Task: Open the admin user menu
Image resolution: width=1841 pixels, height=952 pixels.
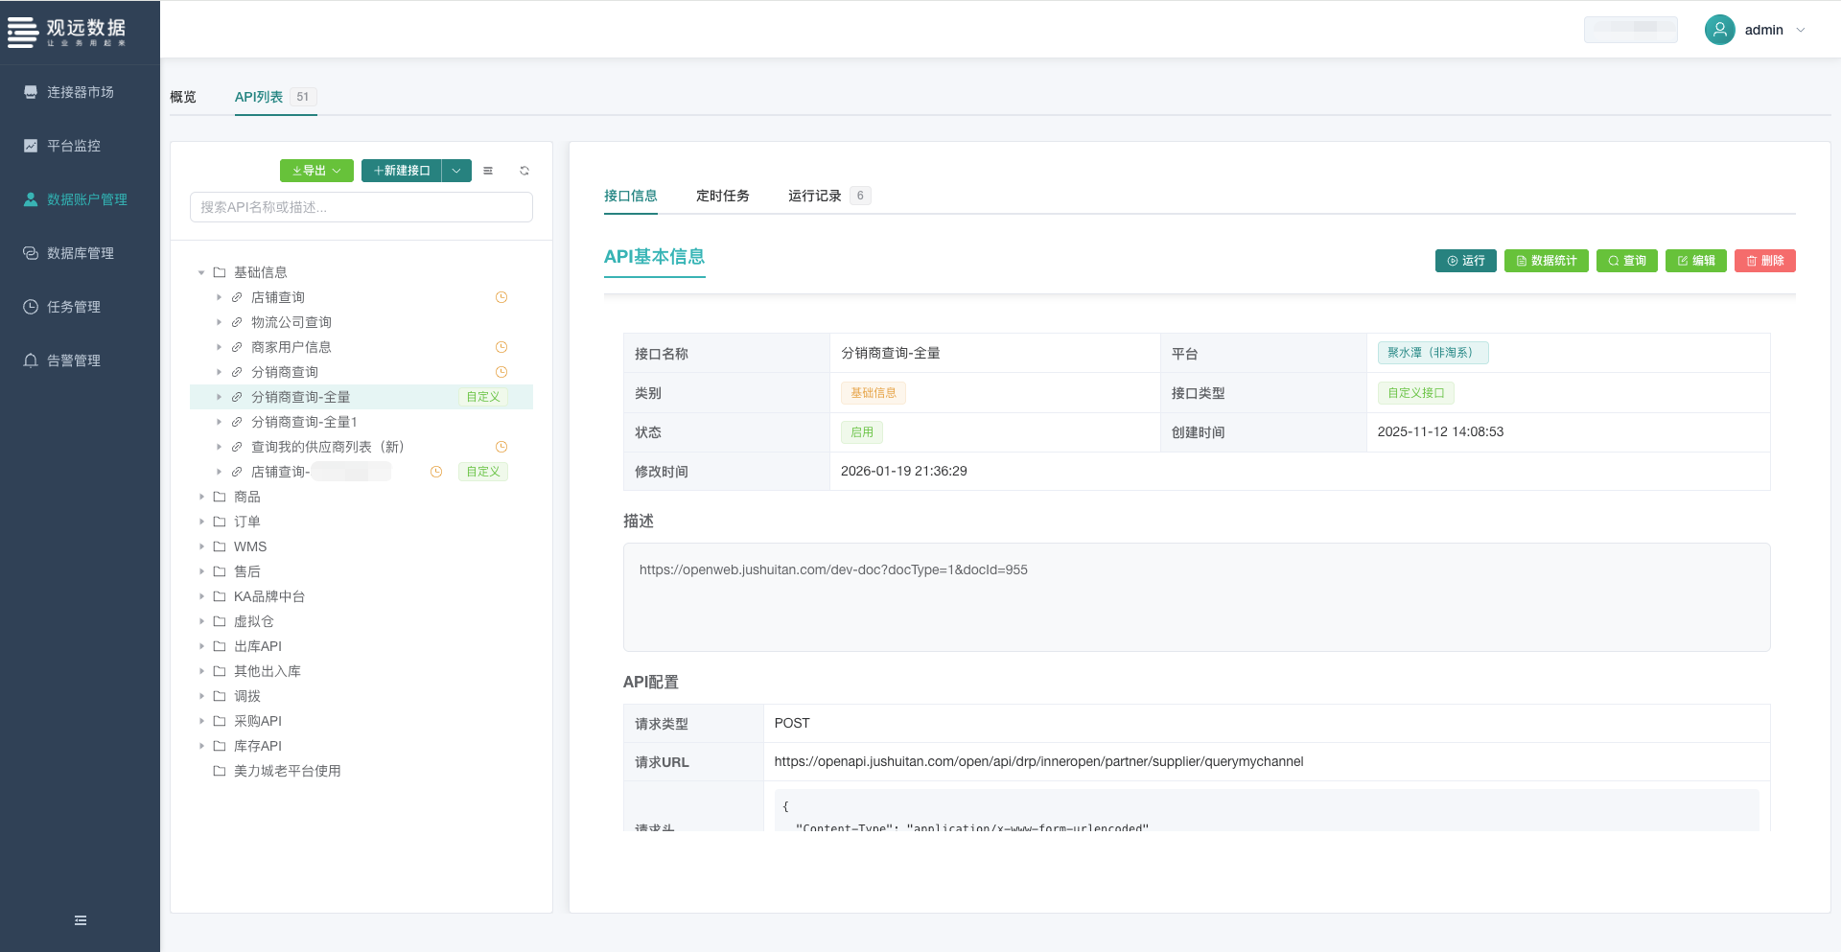Action: click(x=1756, y=30)
